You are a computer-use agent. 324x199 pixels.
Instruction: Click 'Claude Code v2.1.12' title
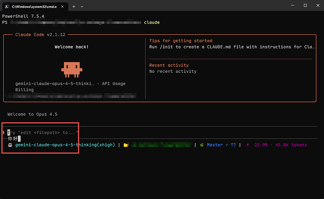40,35
